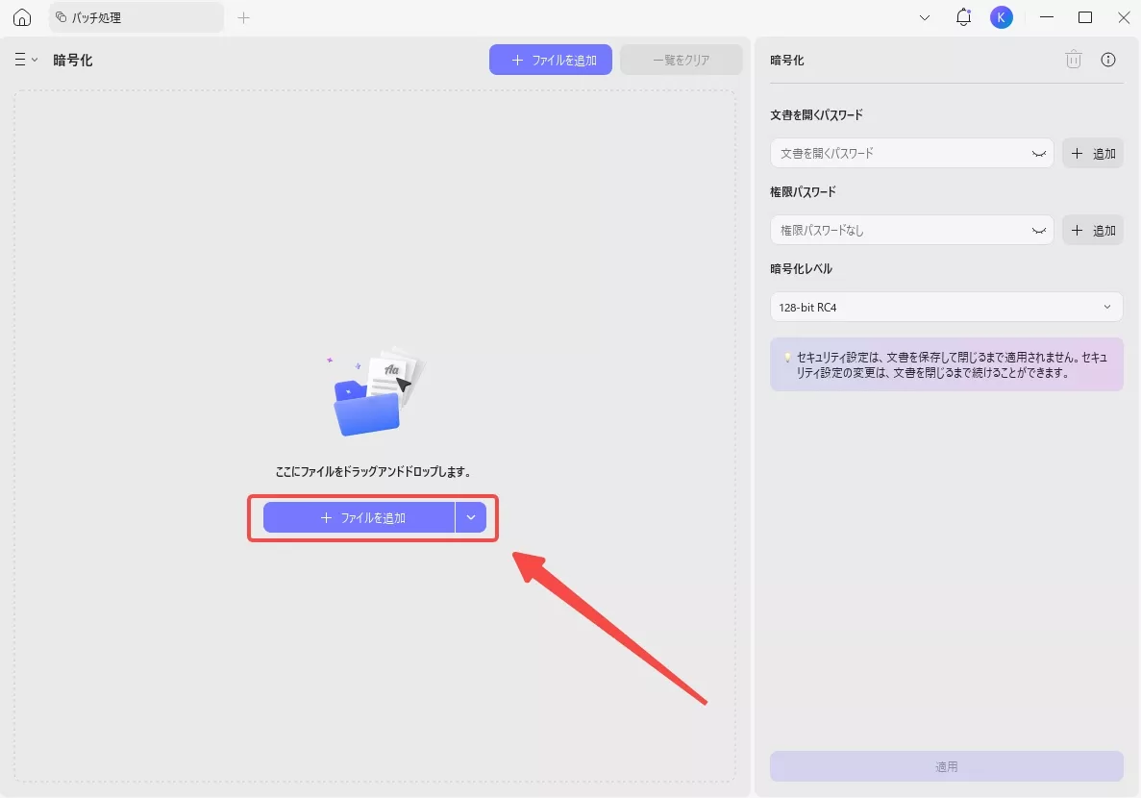This screenshot has width=1141, height=798.
Task: Click the hamburger menu icon near 暗号化
Action: point(19,59)
